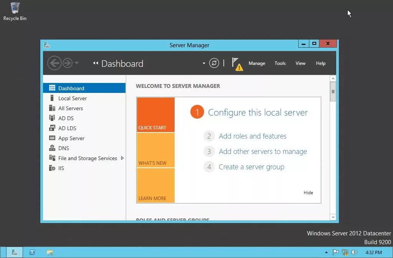Screen dimensions: 393x258
Task: Click Configure this local server link
Action: [258, 112]
